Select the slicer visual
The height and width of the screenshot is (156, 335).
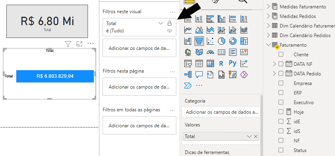(x=188, y=63)
